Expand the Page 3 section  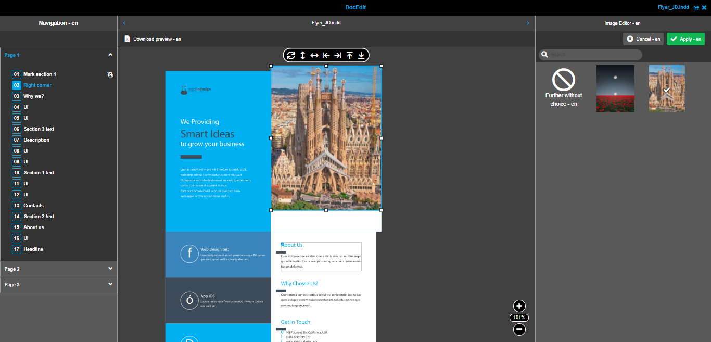pos(110,284)
